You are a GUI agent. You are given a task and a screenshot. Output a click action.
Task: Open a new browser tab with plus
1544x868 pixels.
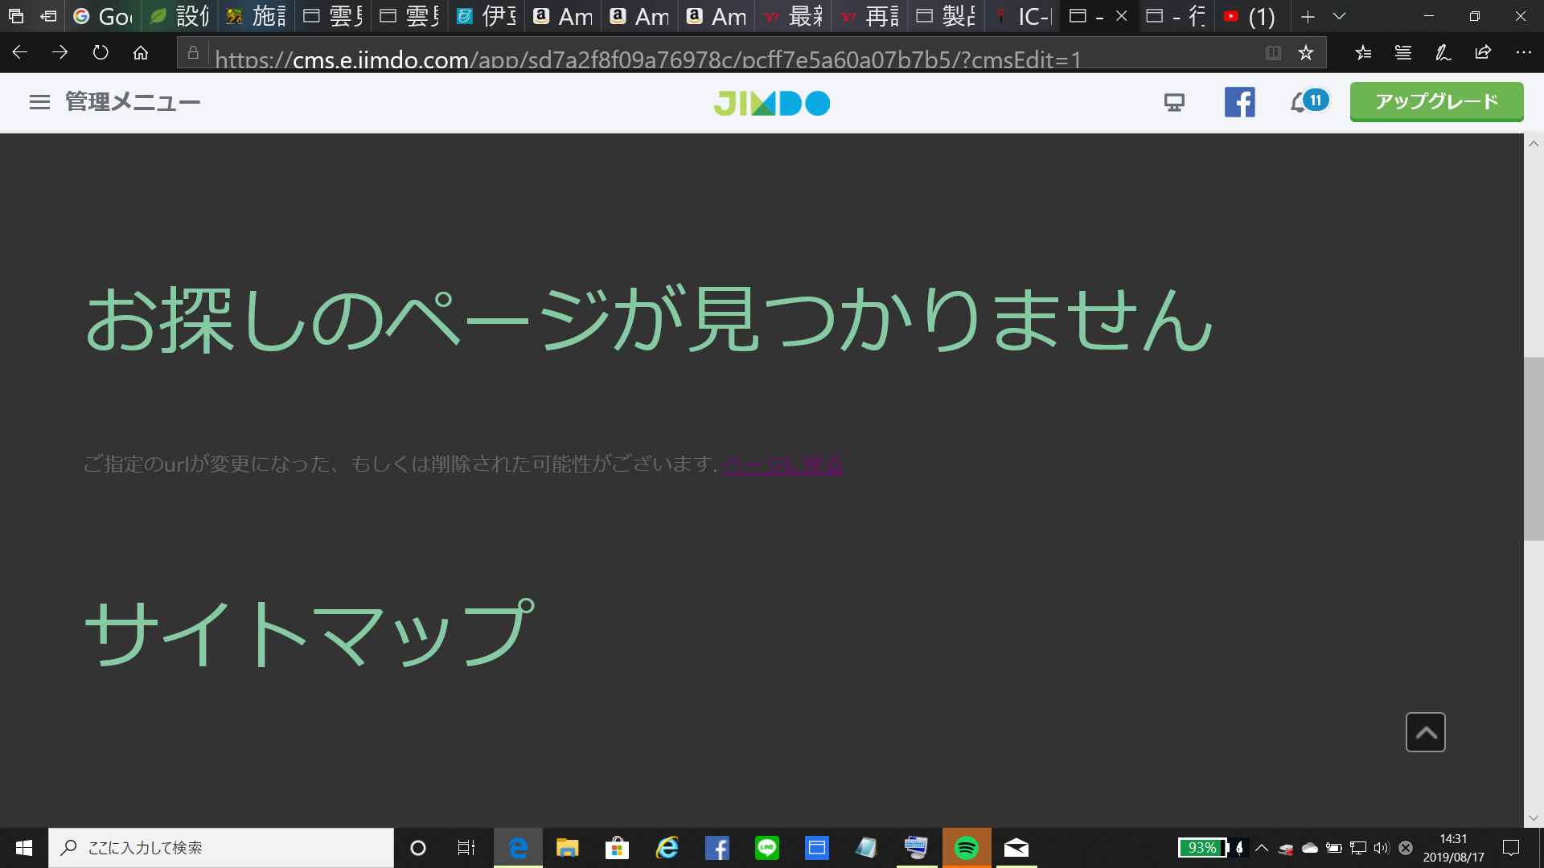click(1308, 16)
